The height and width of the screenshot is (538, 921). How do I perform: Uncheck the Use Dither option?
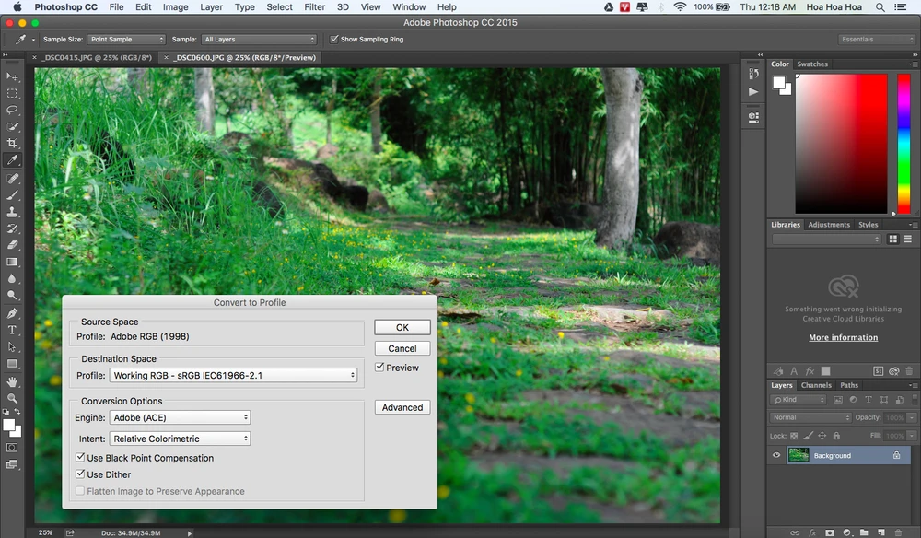(x=80, y=474)
